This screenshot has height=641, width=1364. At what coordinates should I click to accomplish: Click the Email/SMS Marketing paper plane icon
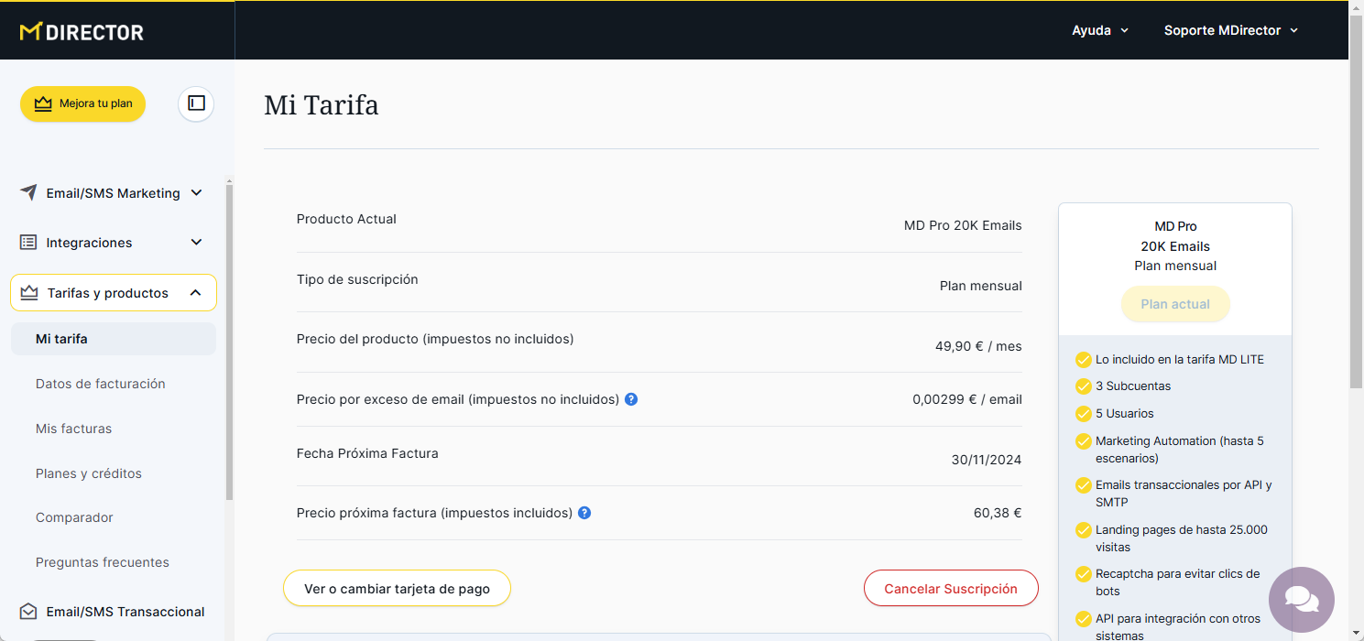28,193
